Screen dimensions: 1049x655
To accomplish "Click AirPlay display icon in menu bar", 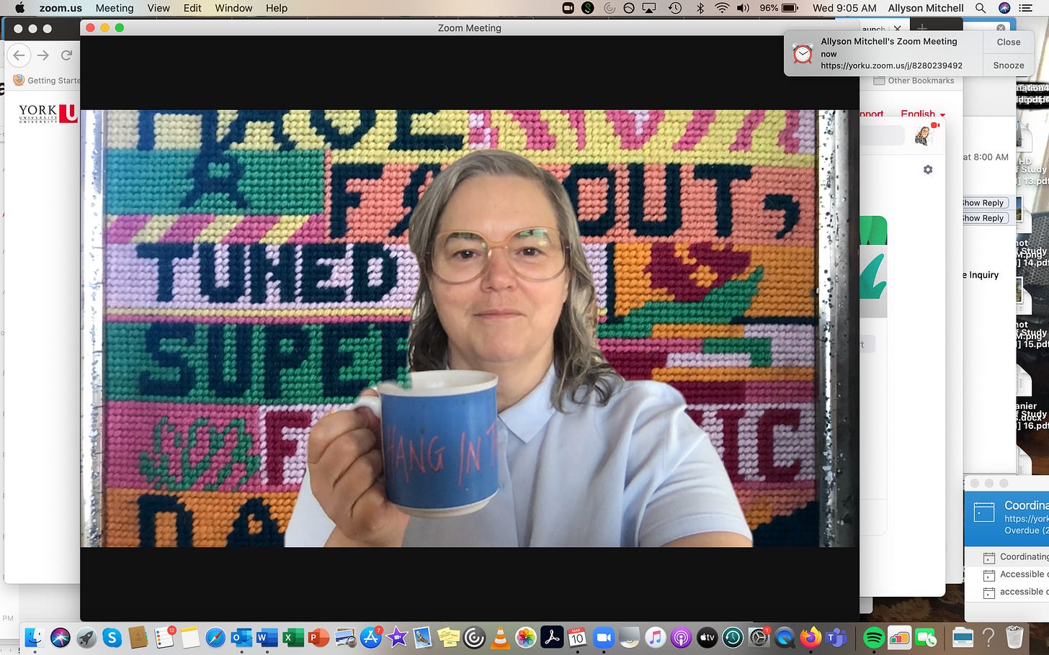I will coord(650,8).
